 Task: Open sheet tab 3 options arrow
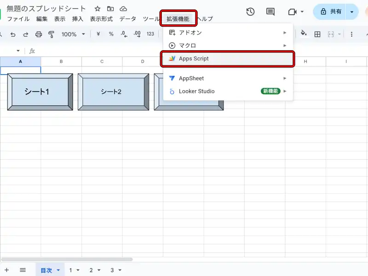120,270
